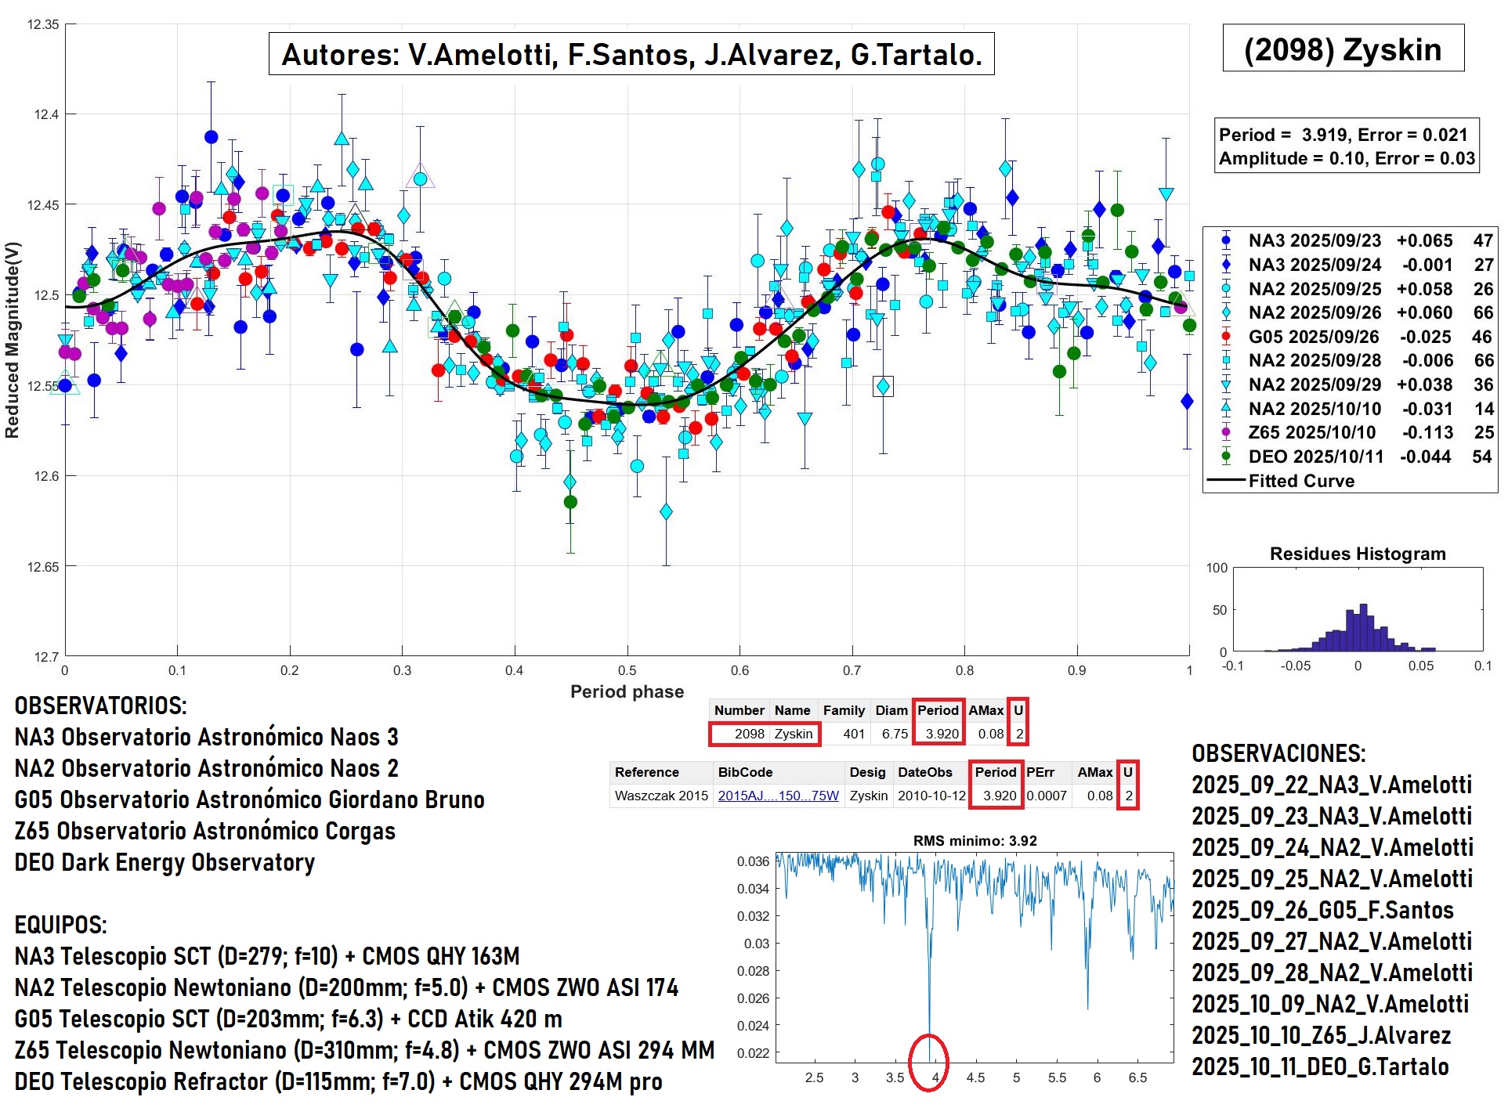Click the 2098 Zyskin cell highlighted in red
Screen dimensions: 1508x1108
click(x=765, y=734)
